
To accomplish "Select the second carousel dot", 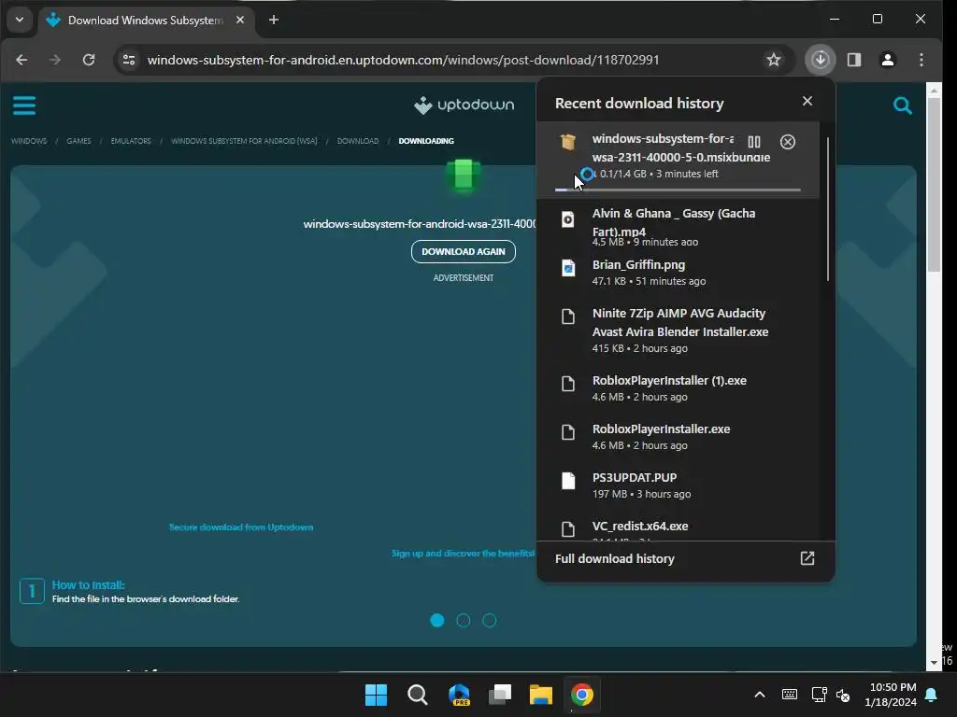I will 464,621.
